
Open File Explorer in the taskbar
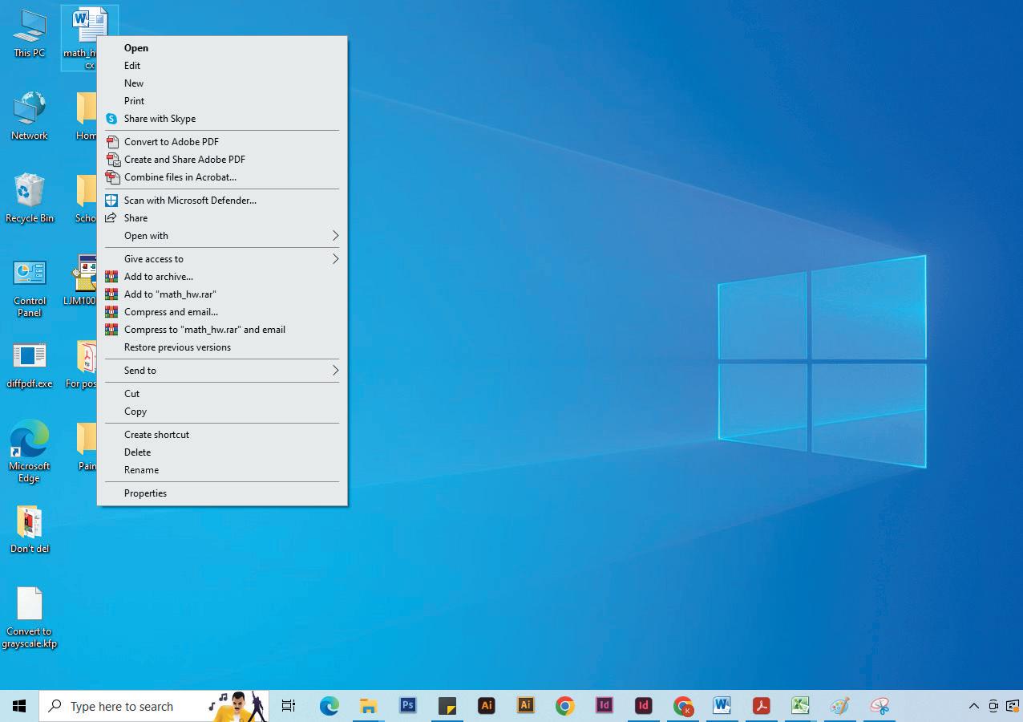pos(369,706)
